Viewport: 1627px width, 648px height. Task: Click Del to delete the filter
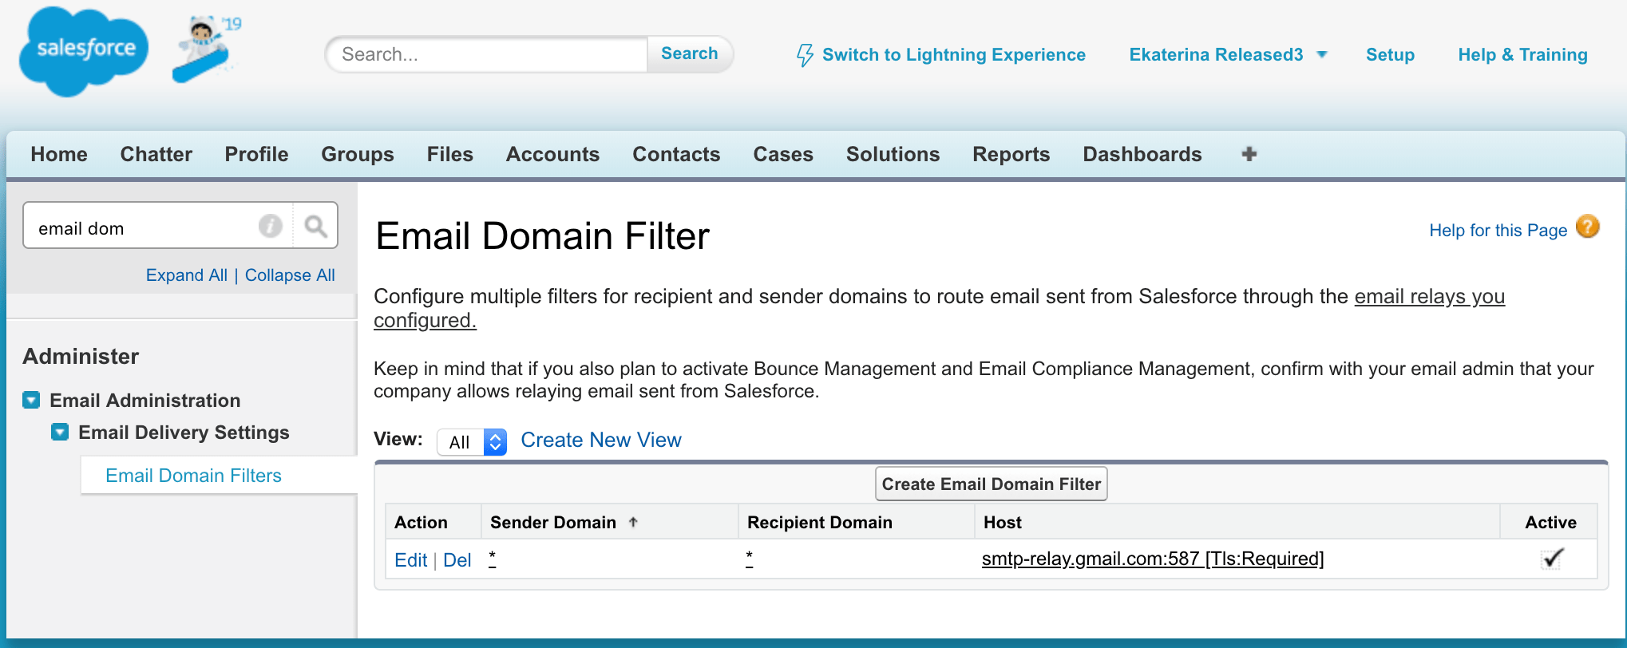coord(457,559)
